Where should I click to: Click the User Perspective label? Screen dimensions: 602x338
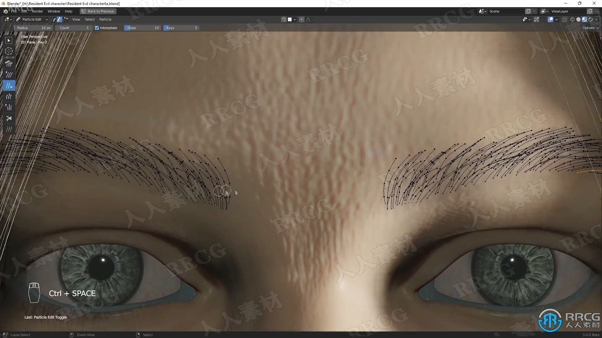click(34, 37)
